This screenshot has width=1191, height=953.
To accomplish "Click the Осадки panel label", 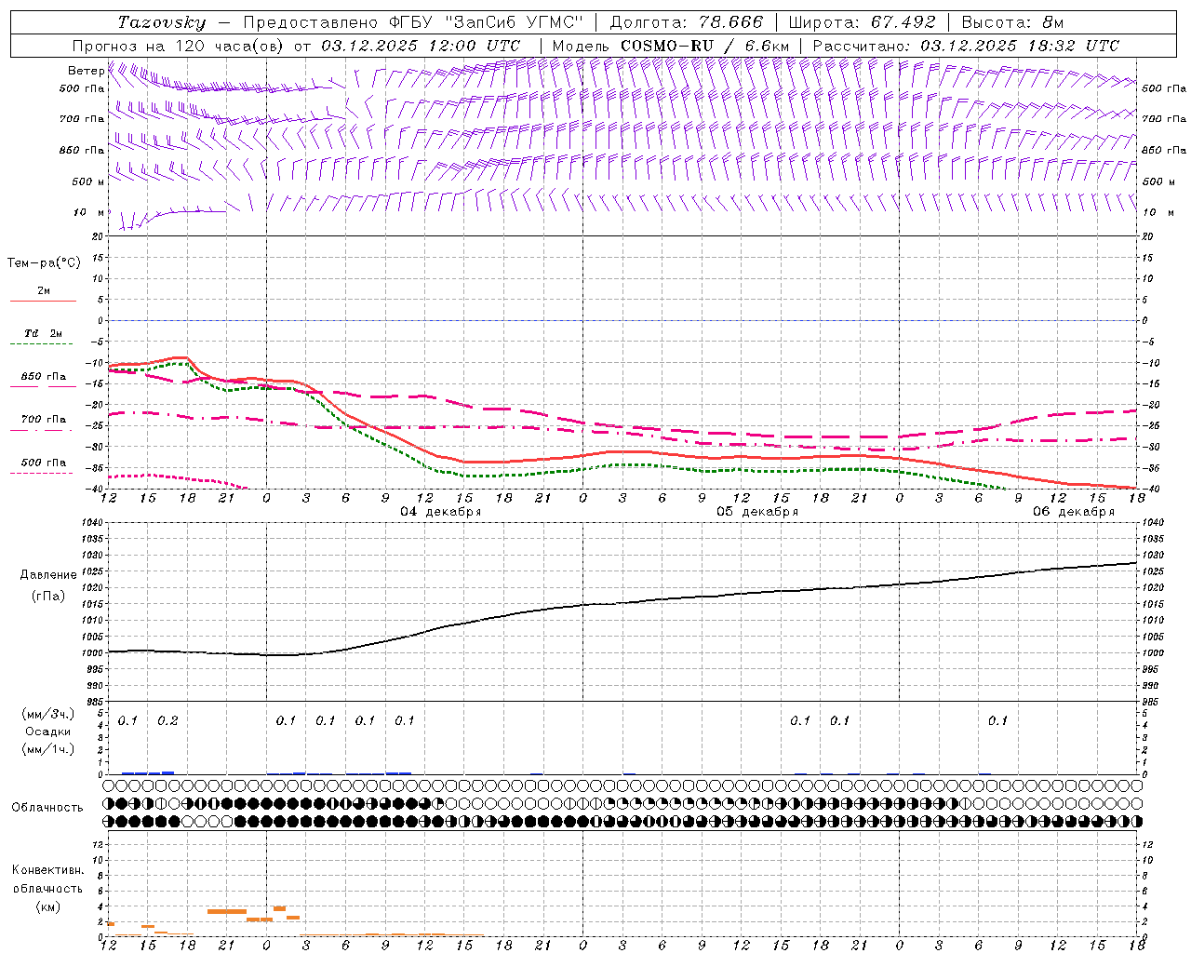I will [47, 732].
